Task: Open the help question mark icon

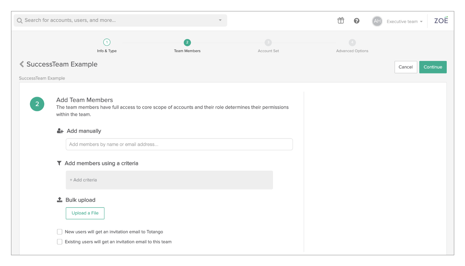Action: [357, 21]
